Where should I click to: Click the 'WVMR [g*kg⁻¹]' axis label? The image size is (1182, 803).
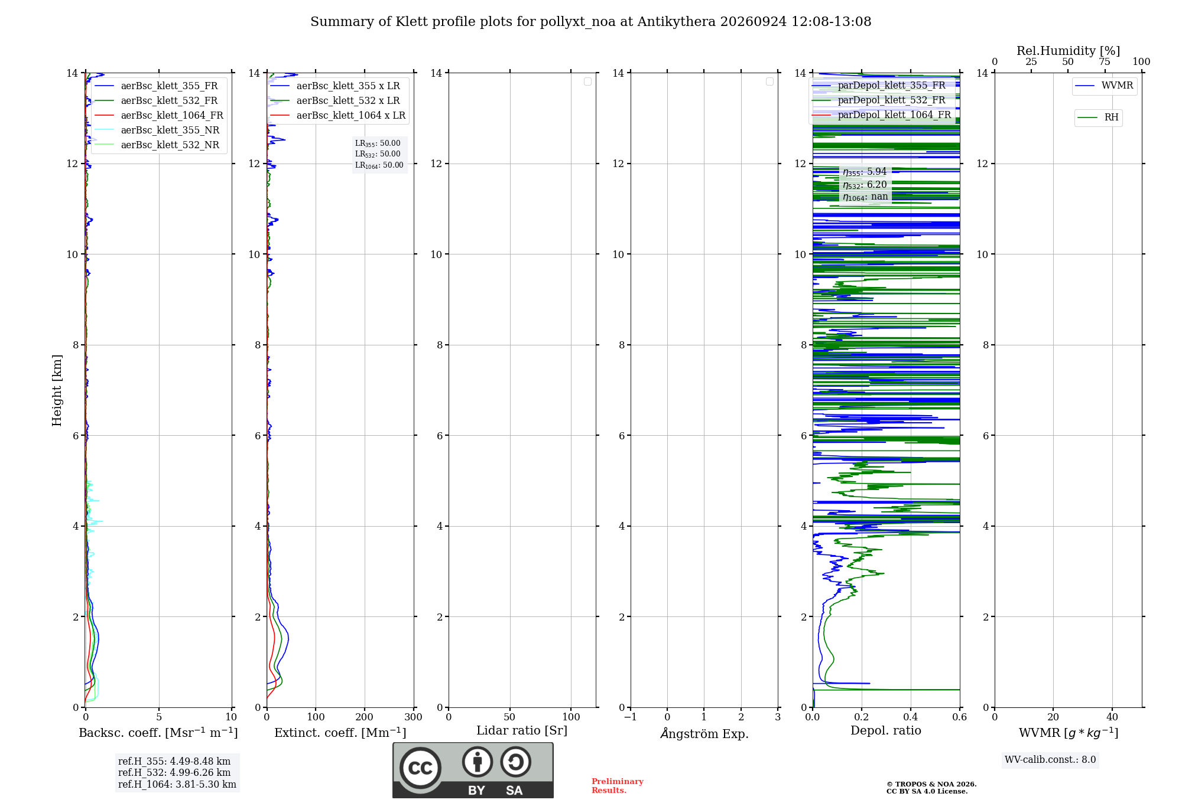coord(1069,733)
